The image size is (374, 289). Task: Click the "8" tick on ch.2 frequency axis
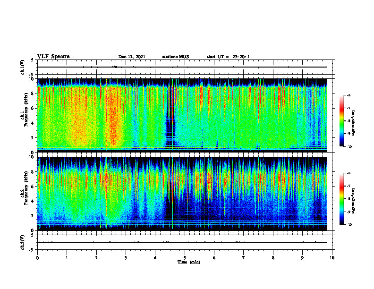(33, 172)
